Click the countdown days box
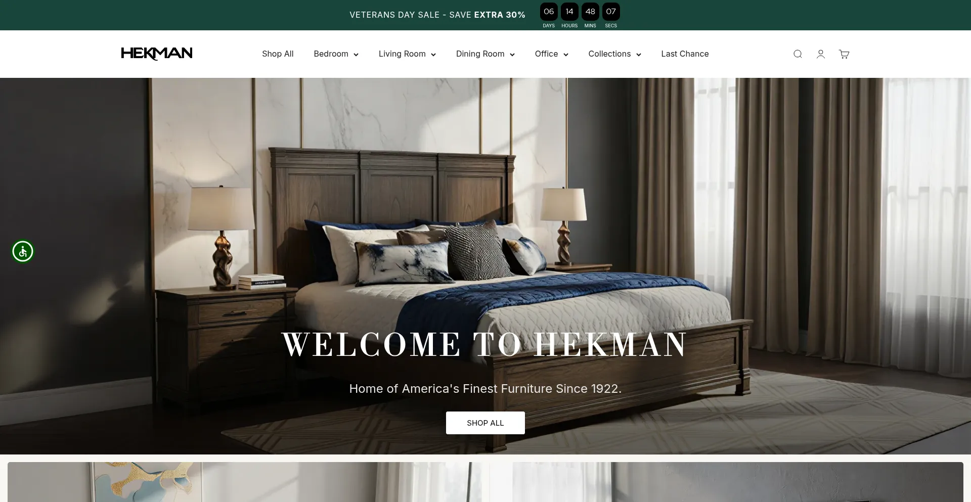The width and height of the screenshot is (971, 502). [x=549, y=12]
